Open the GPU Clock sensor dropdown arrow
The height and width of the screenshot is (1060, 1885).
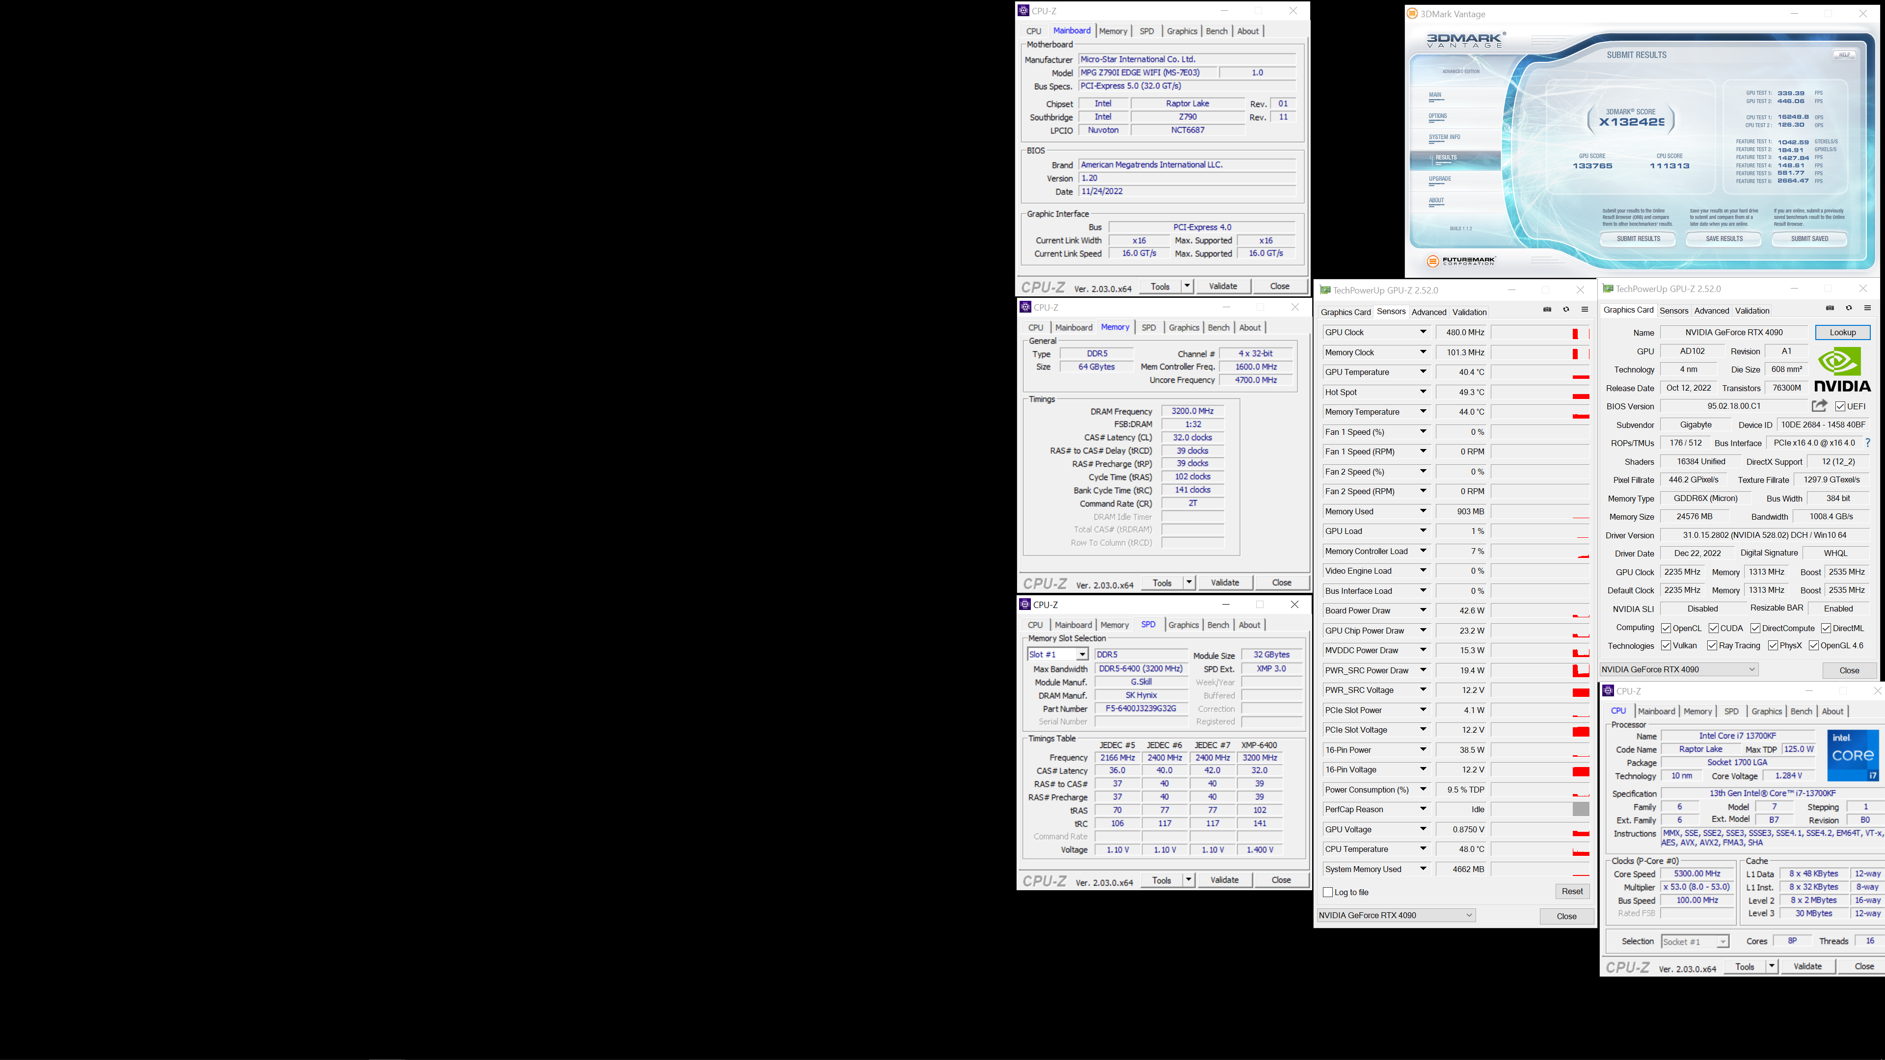tap(1423, 332)
